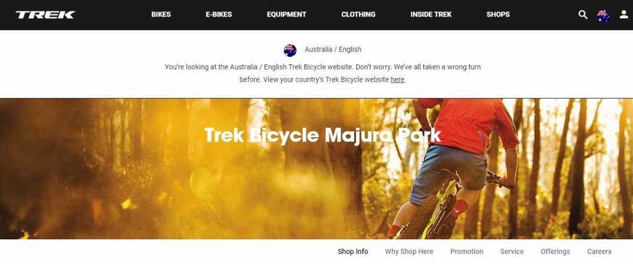The width and height of the screenshot is (633, 264).
Task: Go to Shops in the top navigation
Action: (498, 15)
